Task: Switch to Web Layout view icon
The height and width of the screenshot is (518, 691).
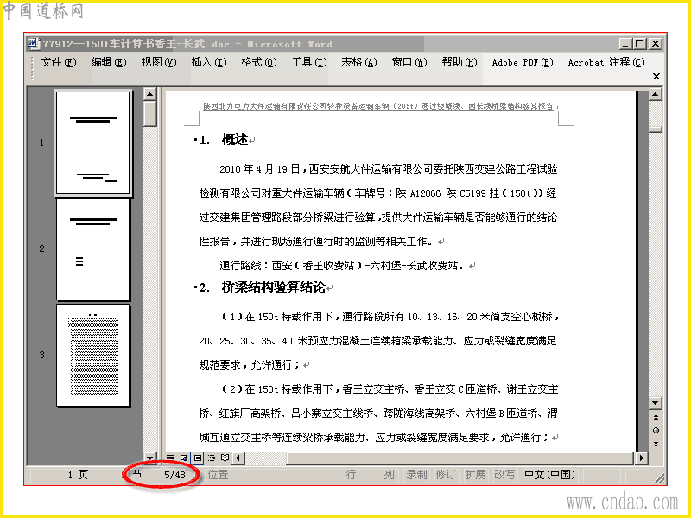Action: point(184,458)
